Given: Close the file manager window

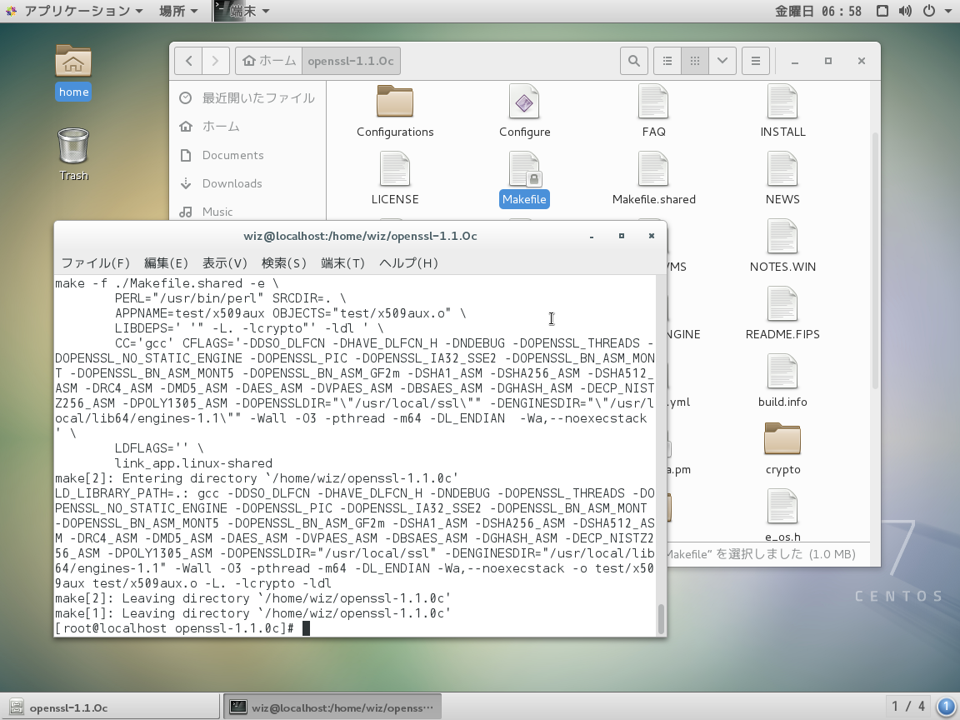Looking at the screenshot, I should (x=862, y=61).
